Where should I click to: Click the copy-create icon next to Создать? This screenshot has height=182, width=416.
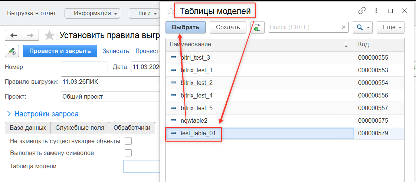(257, 27)
